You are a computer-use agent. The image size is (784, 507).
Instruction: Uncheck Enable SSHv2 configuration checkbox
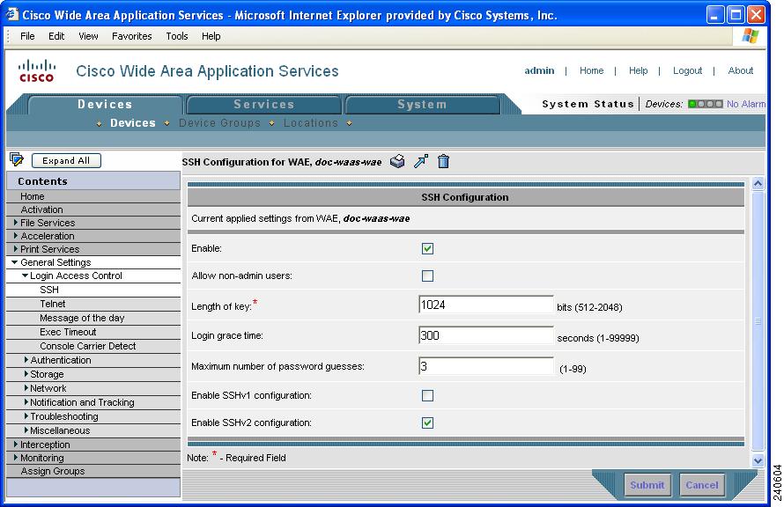[427, 422]
